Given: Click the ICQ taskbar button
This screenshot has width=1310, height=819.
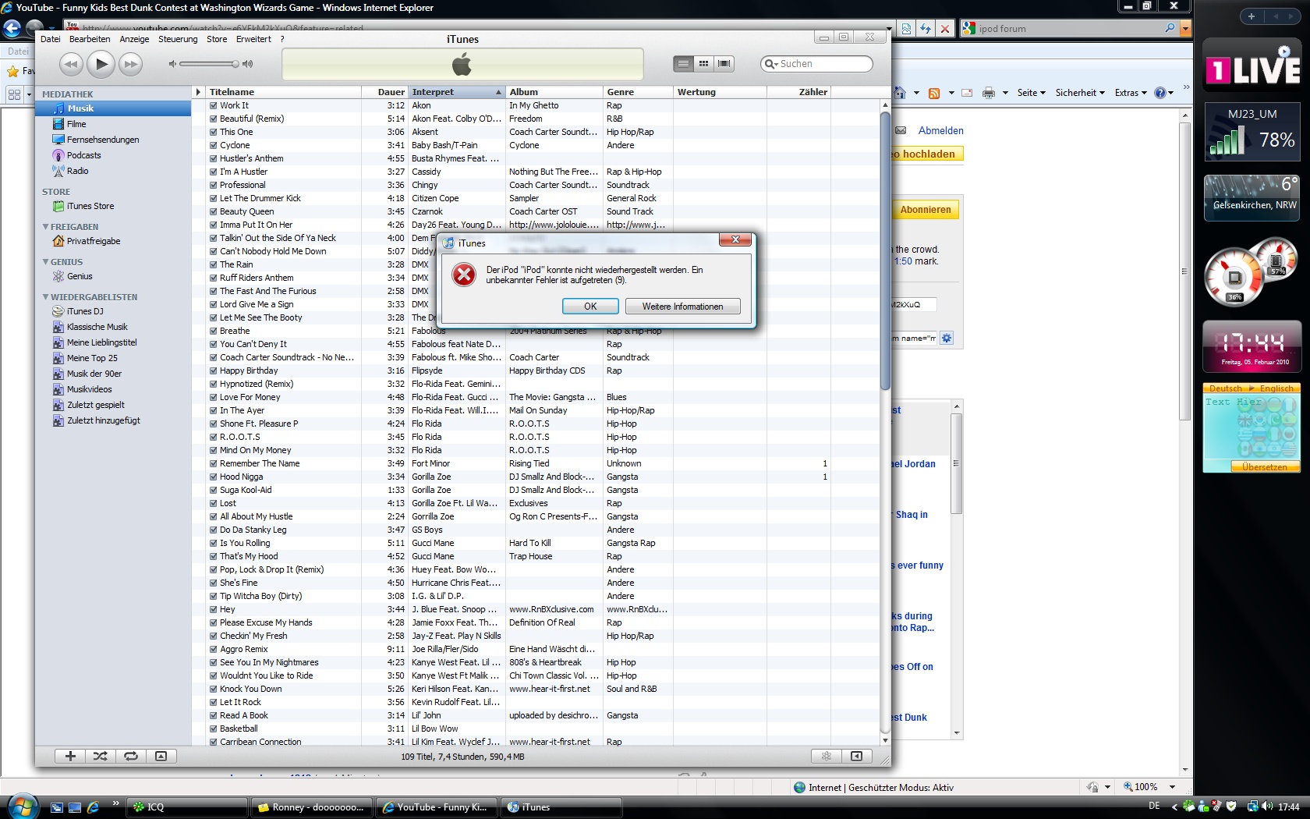Looking at the screenshot, I should pyautogui.click(x=186, y=807).
